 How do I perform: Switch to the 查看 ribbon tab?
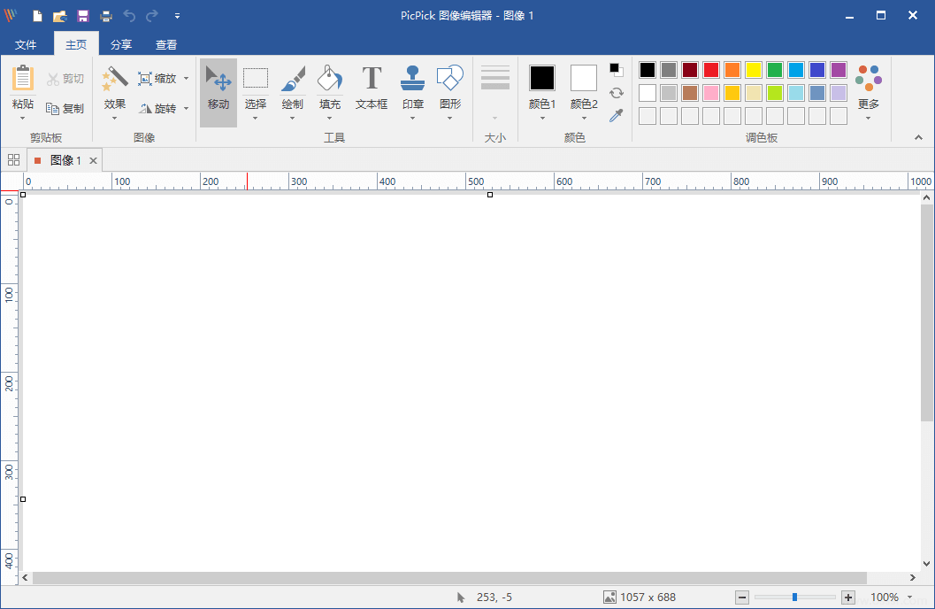[166, 45]
